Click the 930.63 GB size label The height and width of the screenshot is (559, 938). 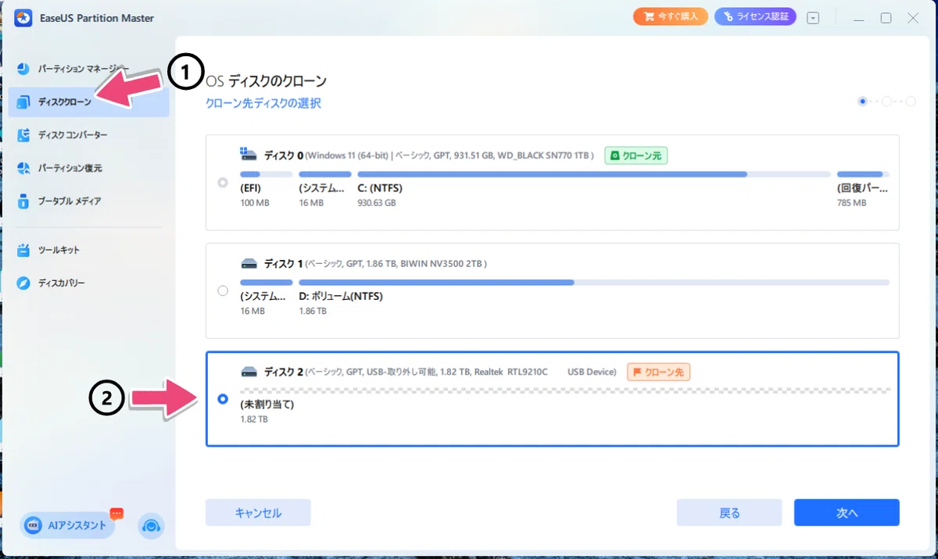click(377, 203)
